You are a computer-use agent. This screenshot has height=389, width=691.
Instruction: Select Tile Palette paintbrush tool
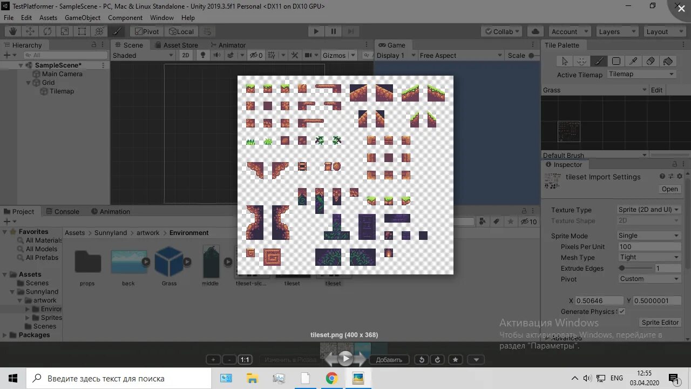[x=598, y=61]
